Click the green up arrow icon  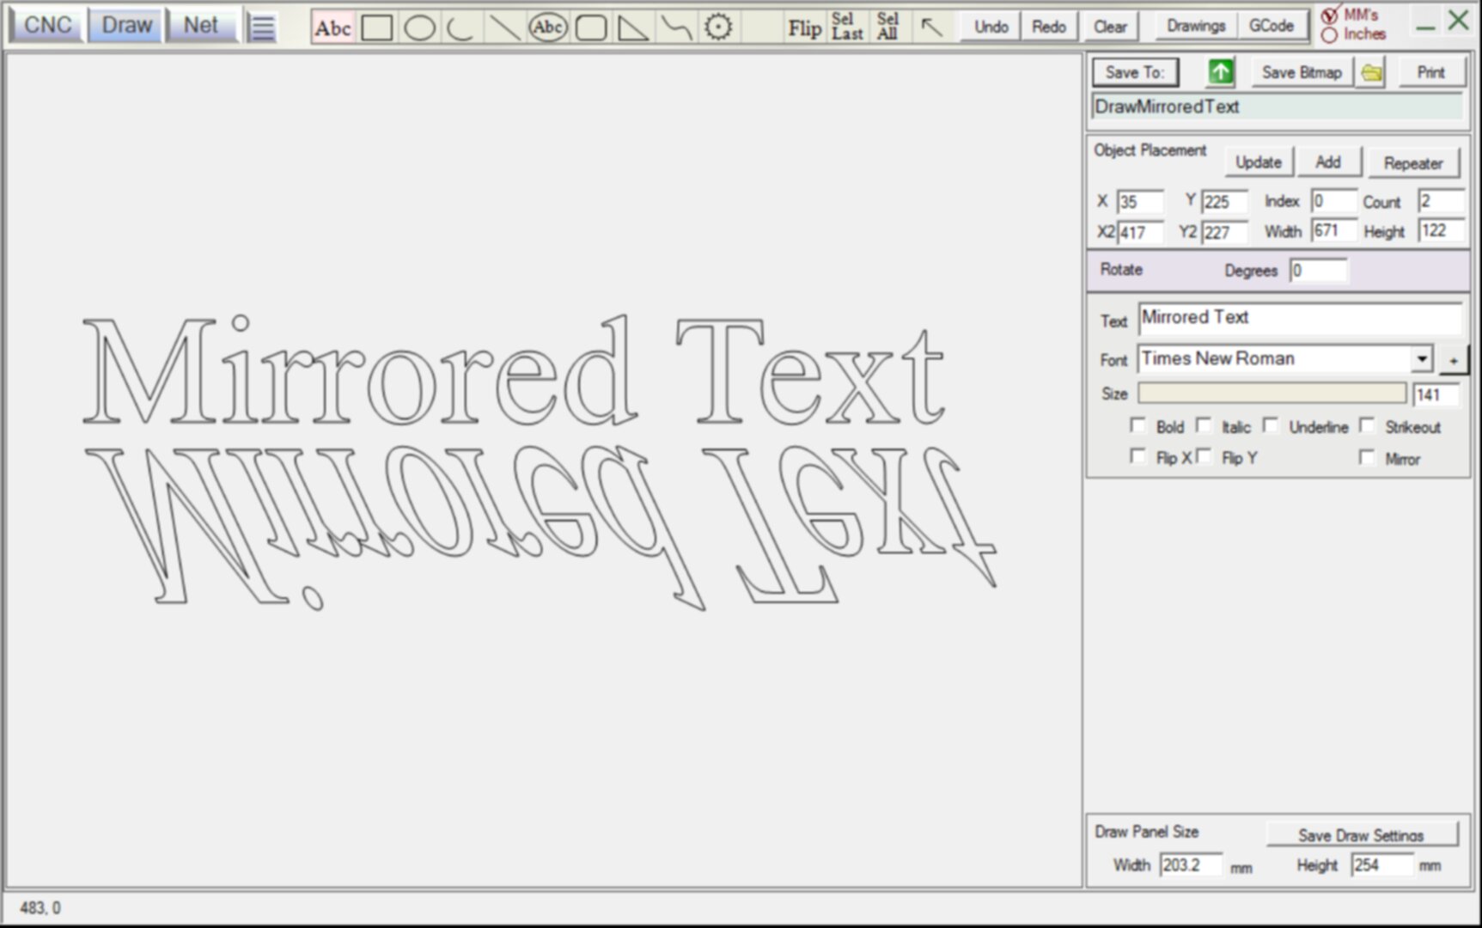1220,72
